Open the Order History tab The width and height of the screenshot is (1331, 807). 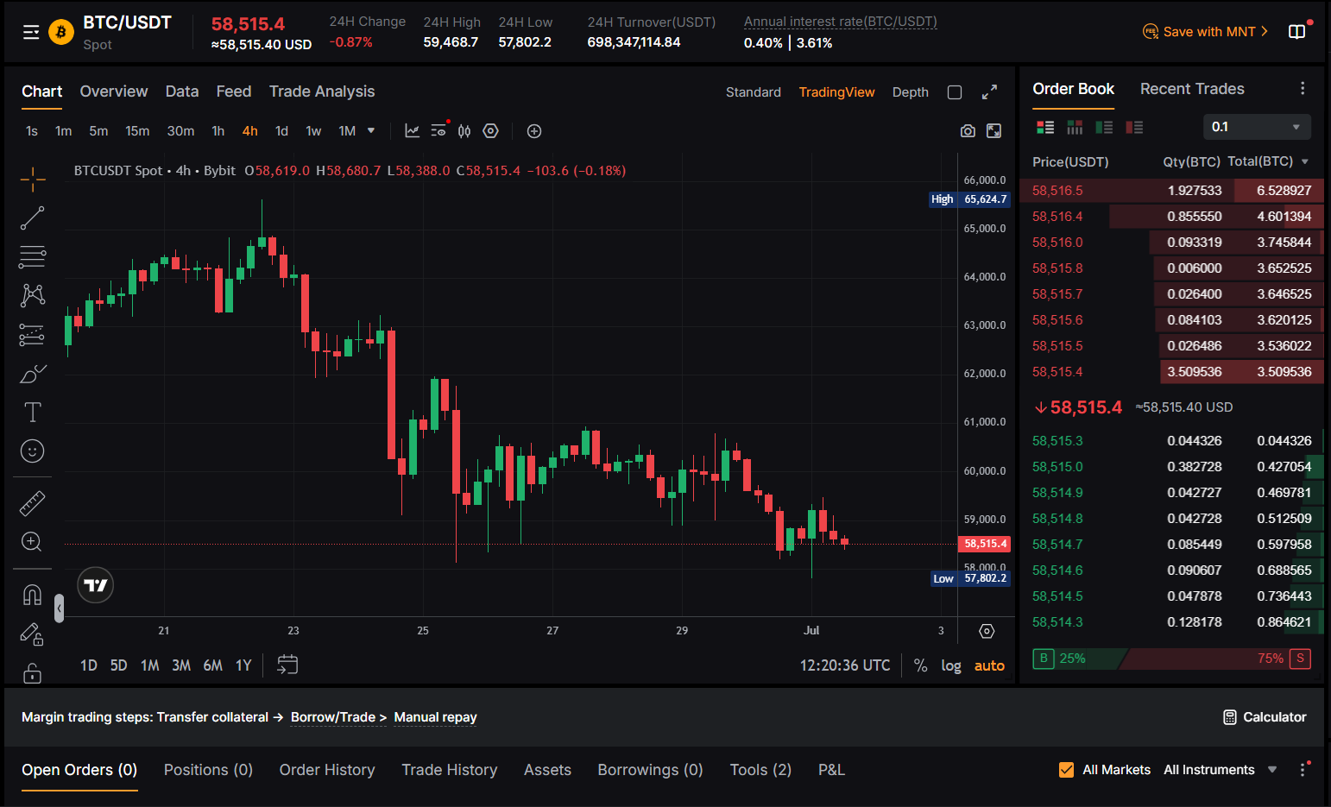[327, 770]
